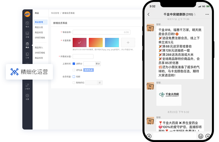Image resolution: width=219 pixels, height=142 pixels.
Task: Open the 小程序 mini-program sidebar icon
Action: [27, 87]
